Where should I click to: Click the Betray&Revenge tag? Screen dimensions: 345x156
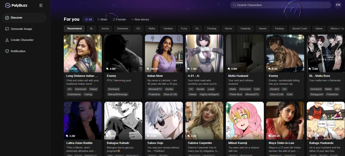point(118,94)
